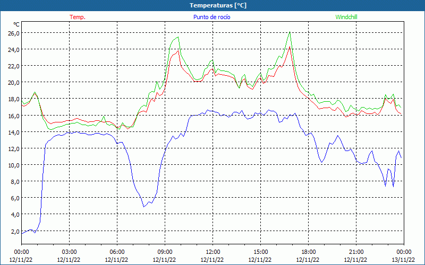
Task: Click the 4,0 y-axis value
Action: (15, 215)
